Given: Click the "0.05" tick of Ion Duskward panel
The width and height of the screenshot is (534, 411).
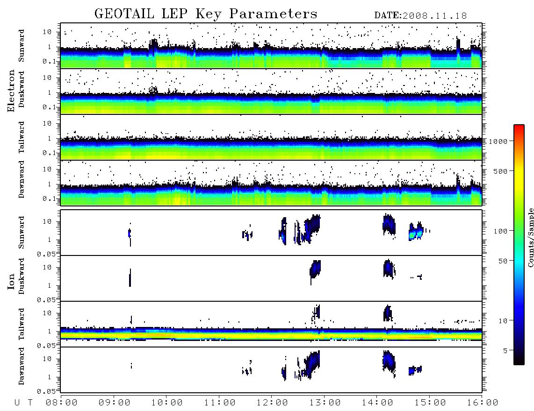Looking at the screenshot, I should tap(46, 300).
